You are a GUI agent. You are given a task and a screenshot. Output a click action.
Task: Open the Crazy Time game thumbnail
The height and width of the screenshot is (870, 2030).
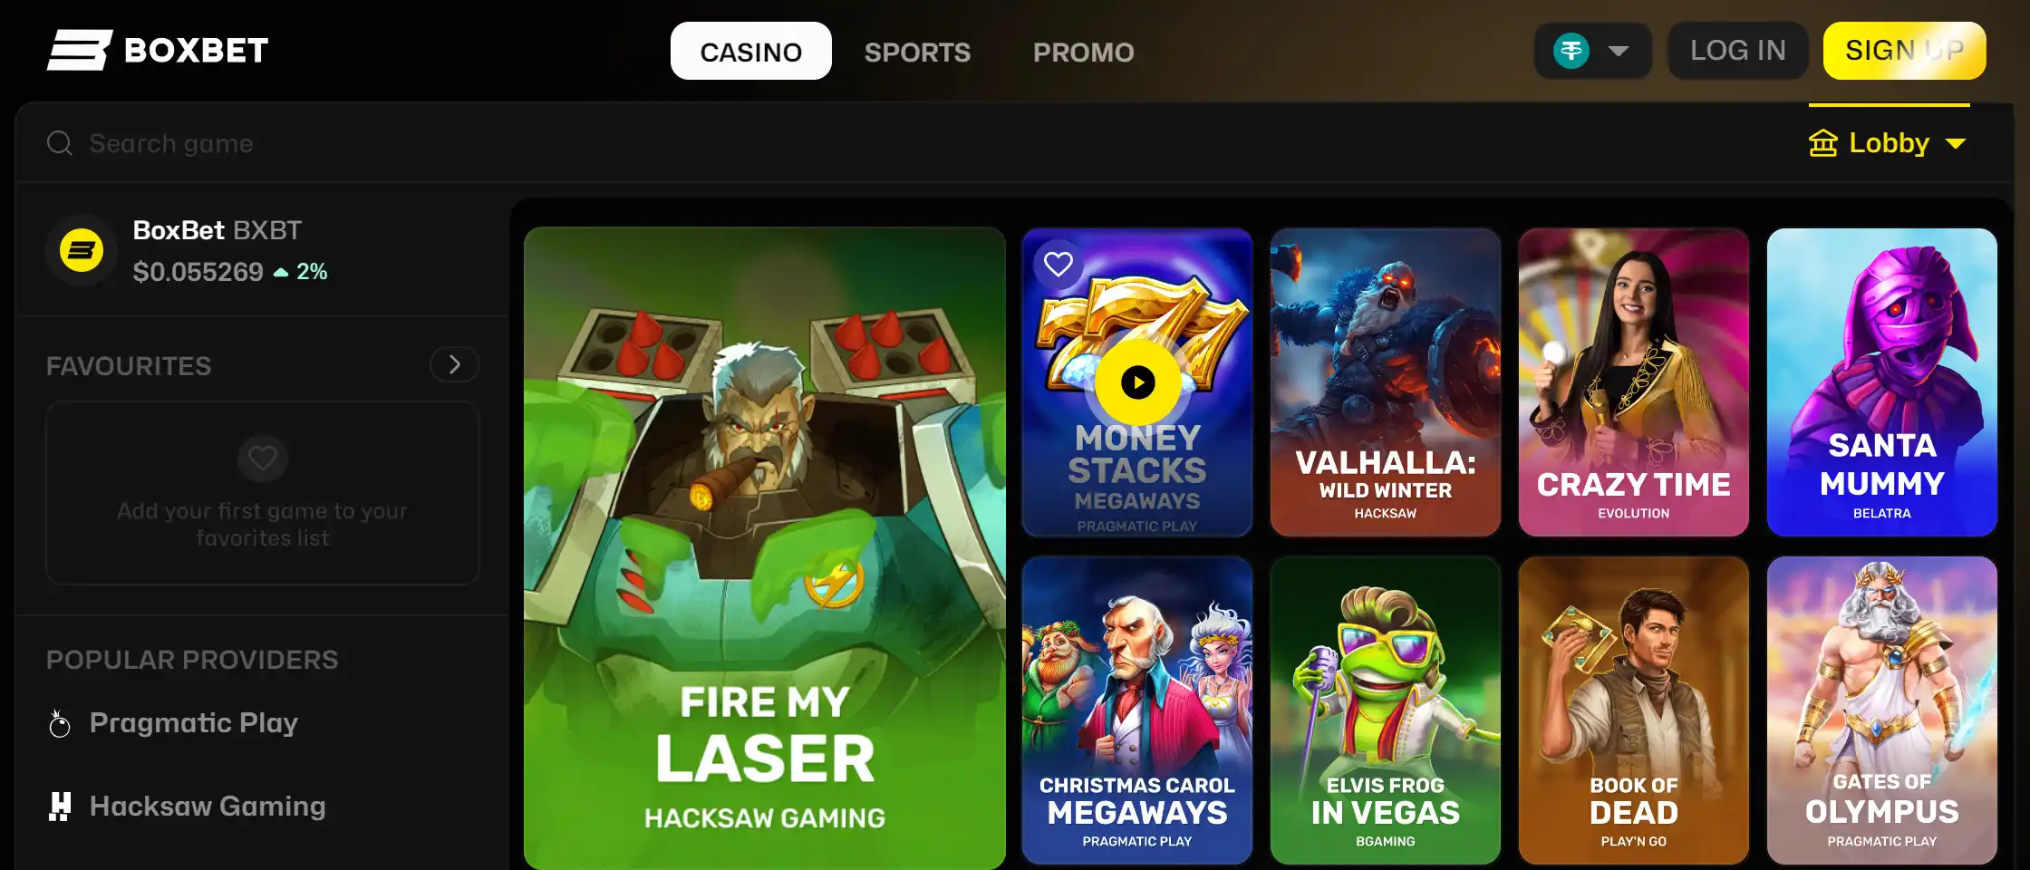point(1634,382)
